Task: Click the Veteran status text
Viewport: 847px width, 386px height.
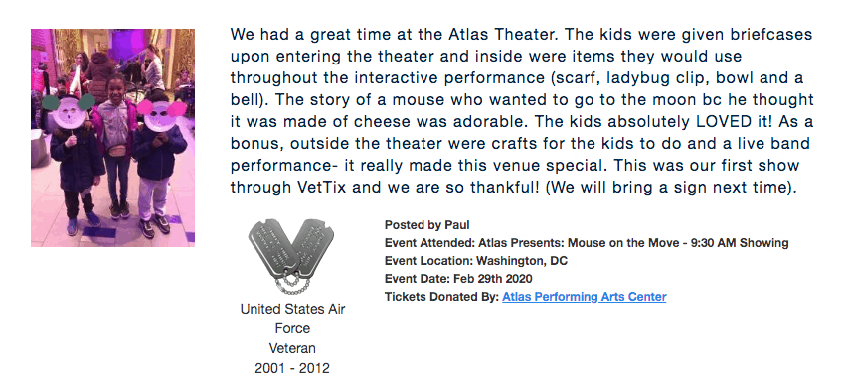Action: [292, 348]
